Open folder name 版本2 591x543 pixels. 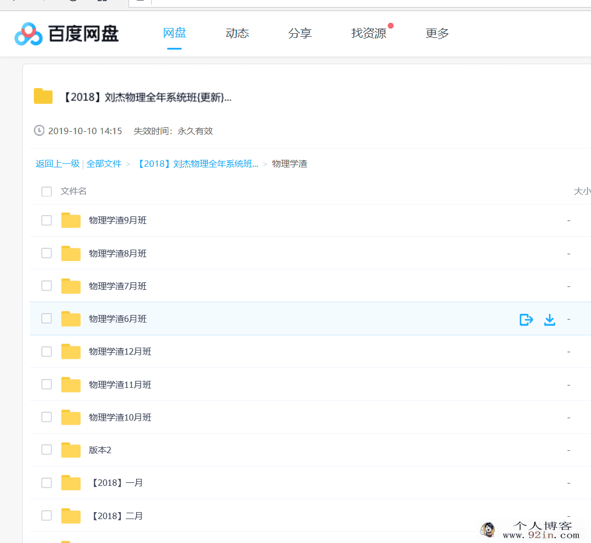[x=100, y=450]
